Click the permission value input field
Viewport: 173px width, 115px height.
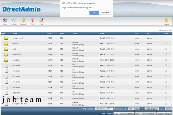[110, 109]
